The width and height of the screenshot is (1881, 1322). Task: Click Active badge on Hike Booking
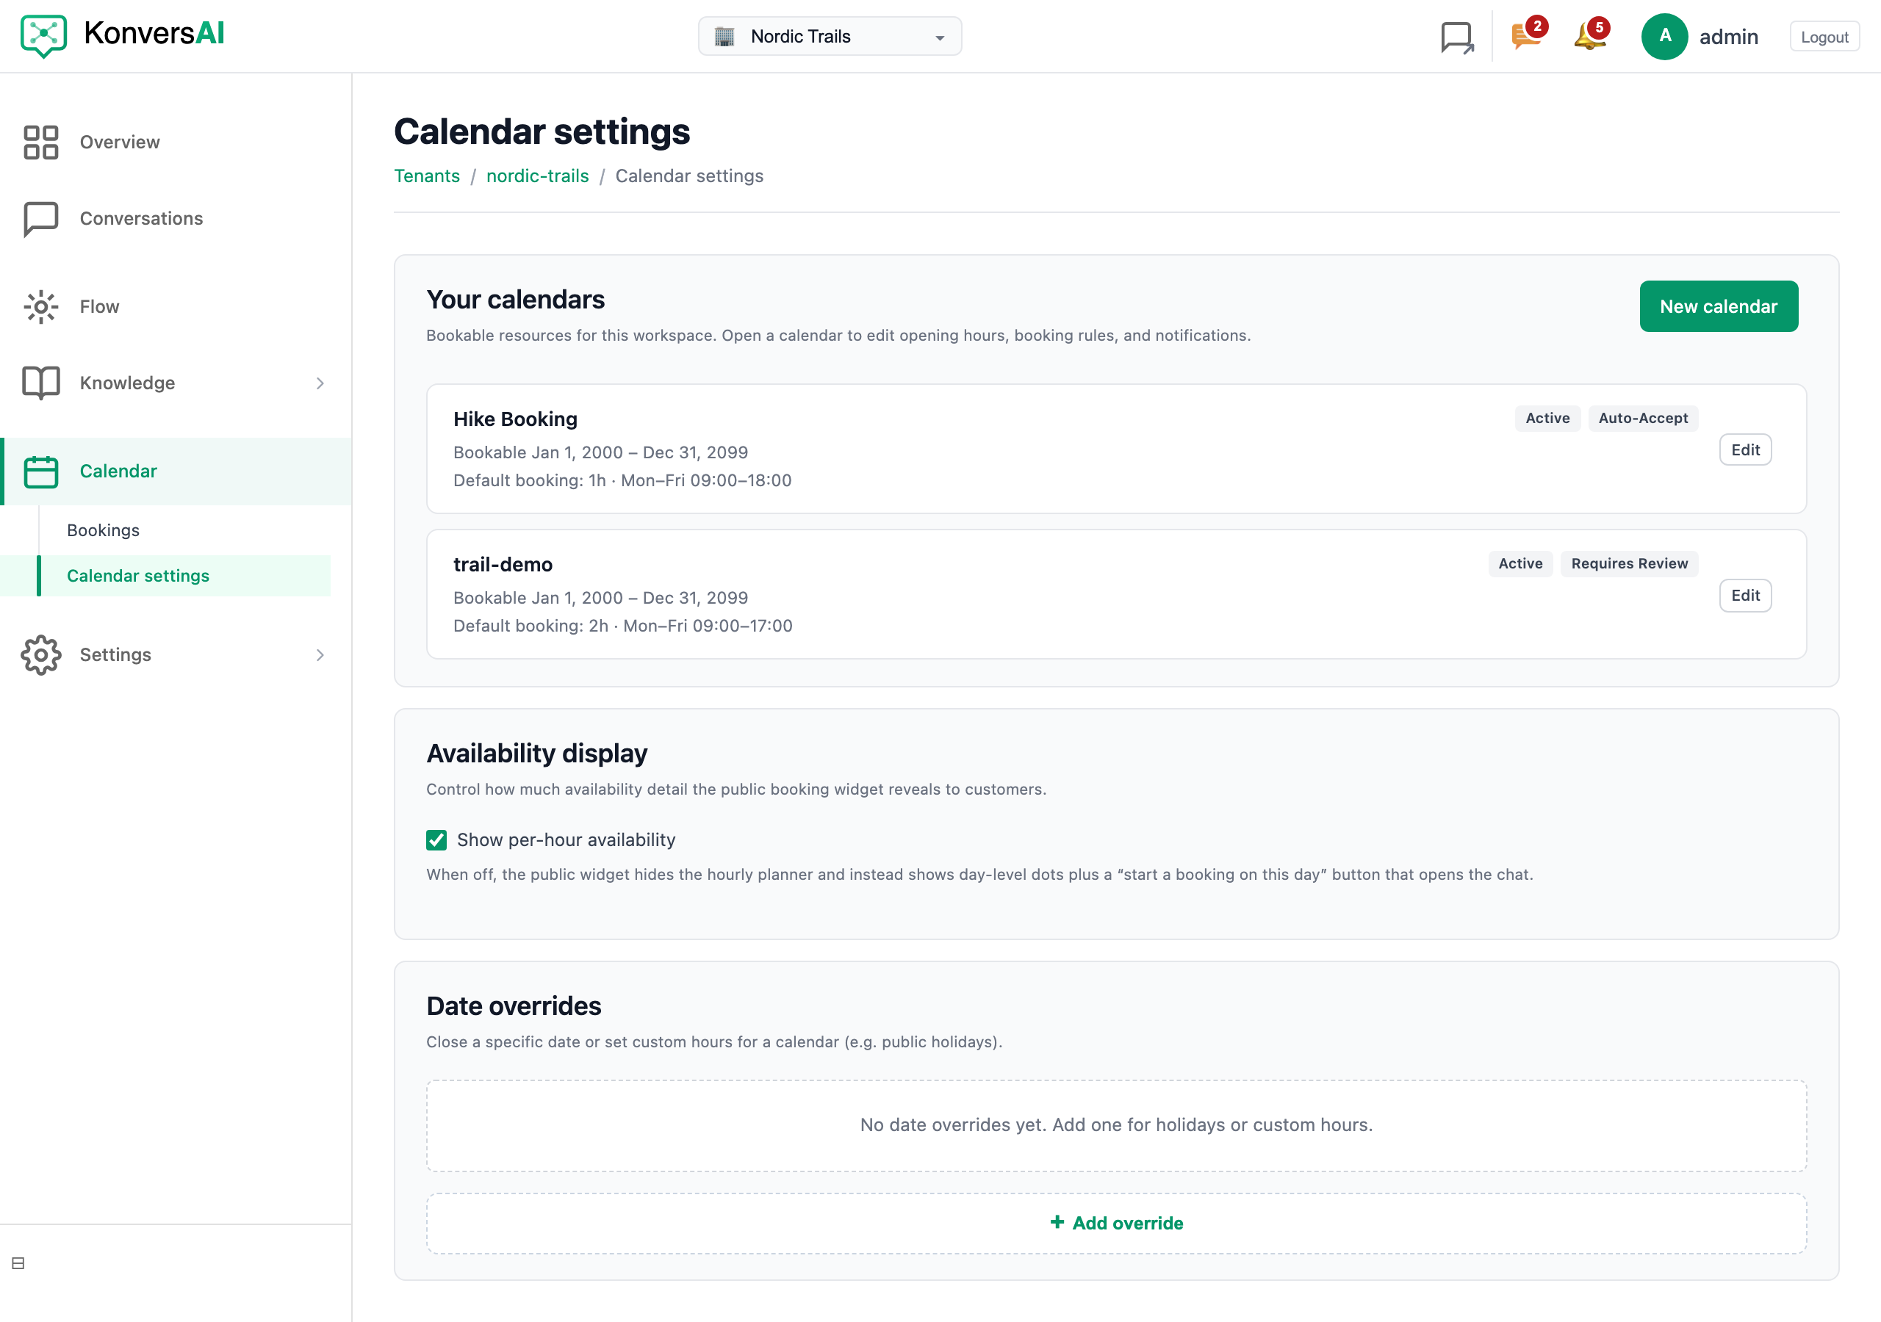(1547, 418)
